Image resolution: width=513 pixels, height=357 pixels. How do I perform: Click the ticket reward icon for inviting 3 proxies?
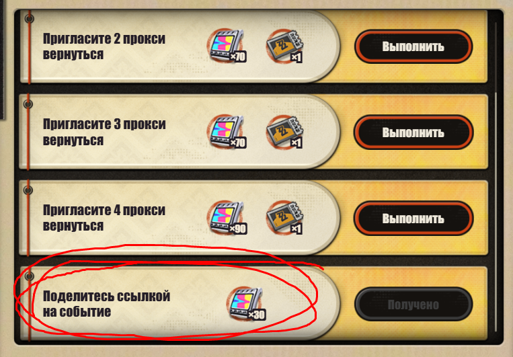tap(284, 131)
